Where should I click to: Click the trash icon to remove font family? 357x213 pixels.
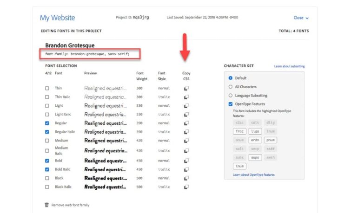(x=46, y=205)
